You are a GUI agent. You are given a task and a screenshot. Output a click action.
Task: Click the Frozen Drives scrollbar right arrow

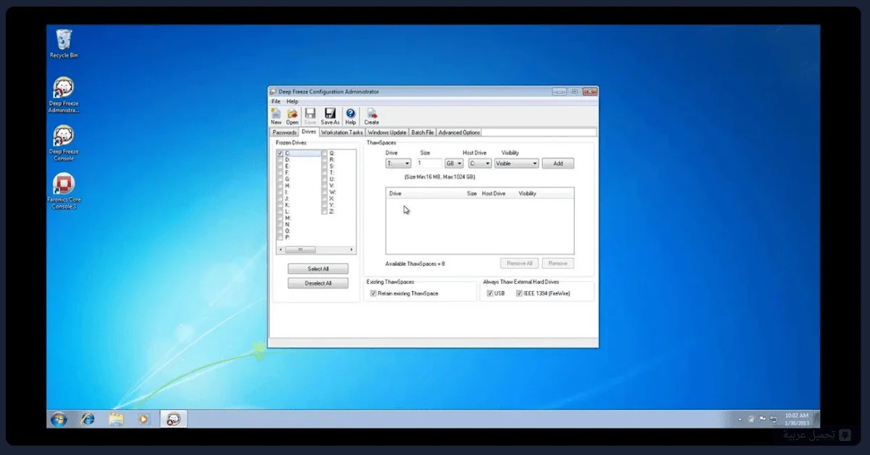click(352, 249)
